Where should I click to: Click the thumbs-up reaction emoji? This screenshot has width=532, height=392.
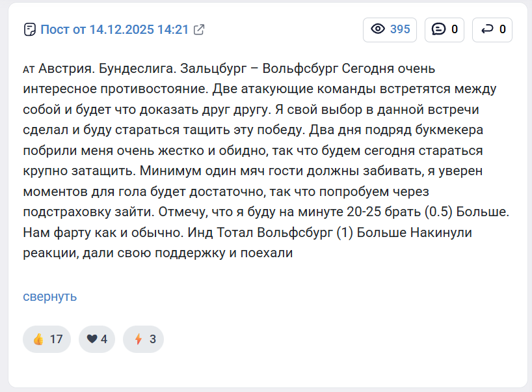click(39, 339)
